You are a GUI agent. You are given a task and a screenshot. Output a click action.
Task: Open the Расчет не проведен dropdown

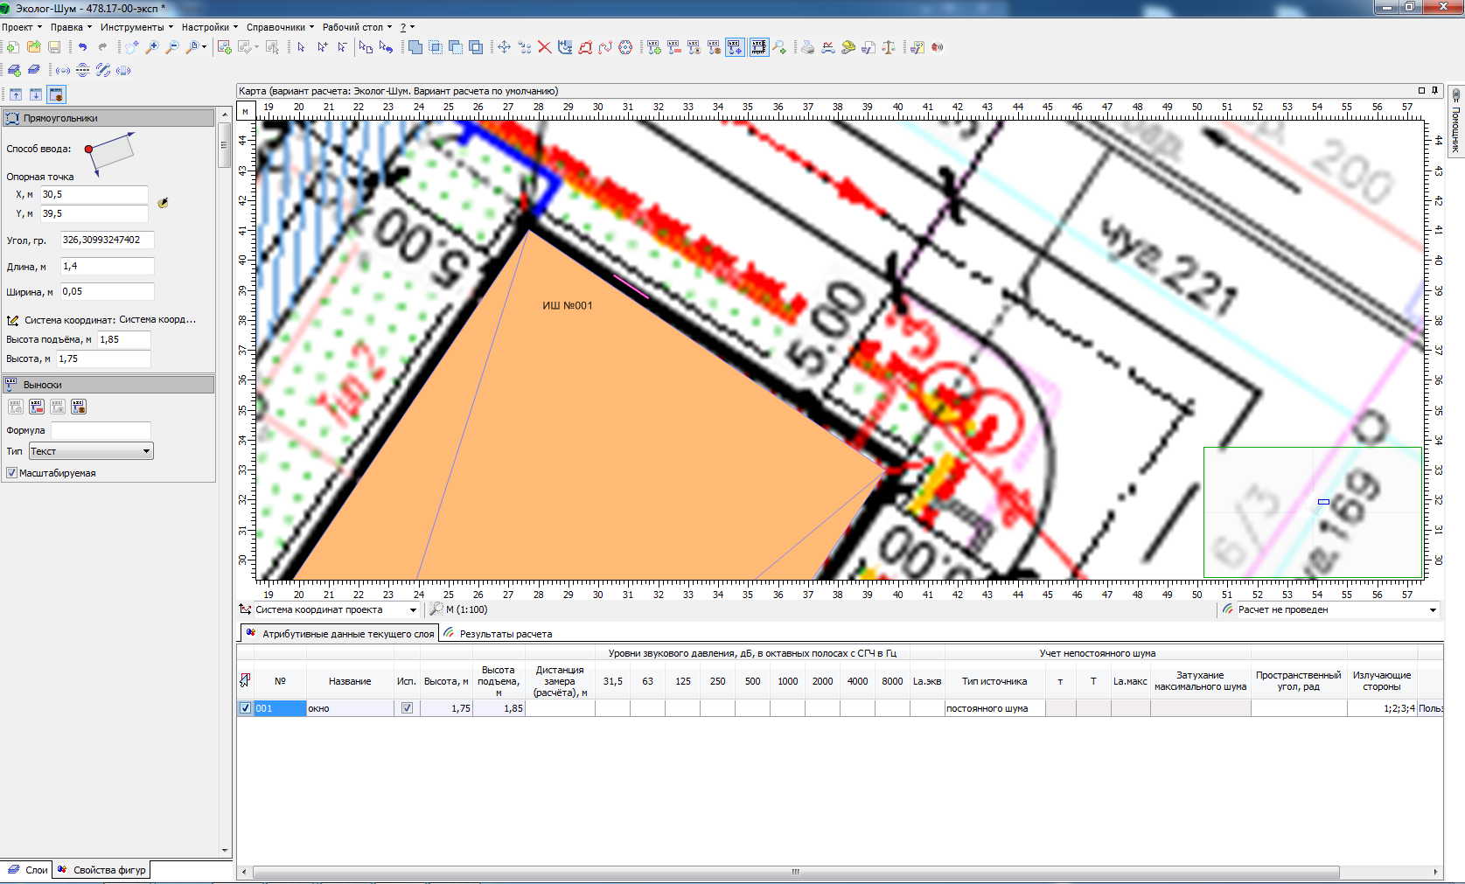click(1433, 610)
